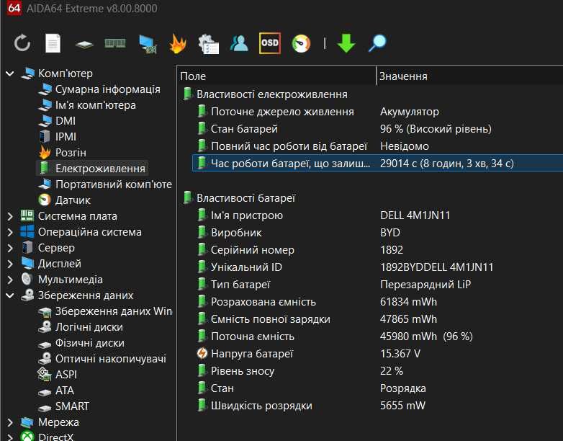
Task: Open the SMART tree item
Action: (63, 406)
